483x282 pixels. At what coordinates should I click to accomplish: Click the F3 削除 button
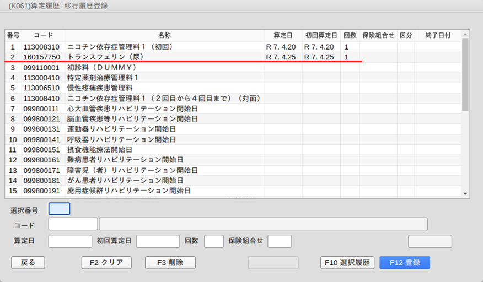(170, 263)
